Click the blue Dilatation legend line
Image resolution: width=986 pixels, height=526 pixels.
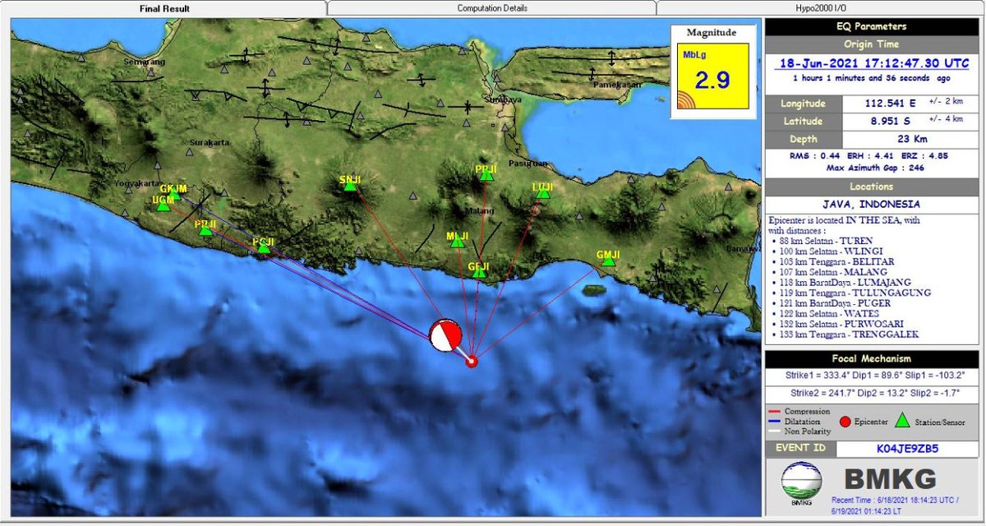click(x=774, y=421)
